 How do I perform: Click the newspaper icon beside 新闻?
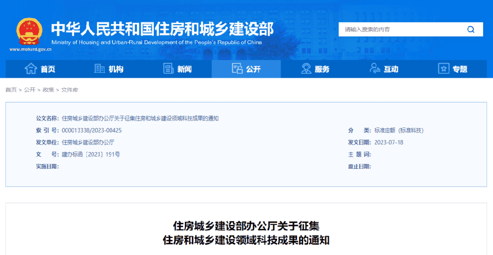tap(169, 69)
